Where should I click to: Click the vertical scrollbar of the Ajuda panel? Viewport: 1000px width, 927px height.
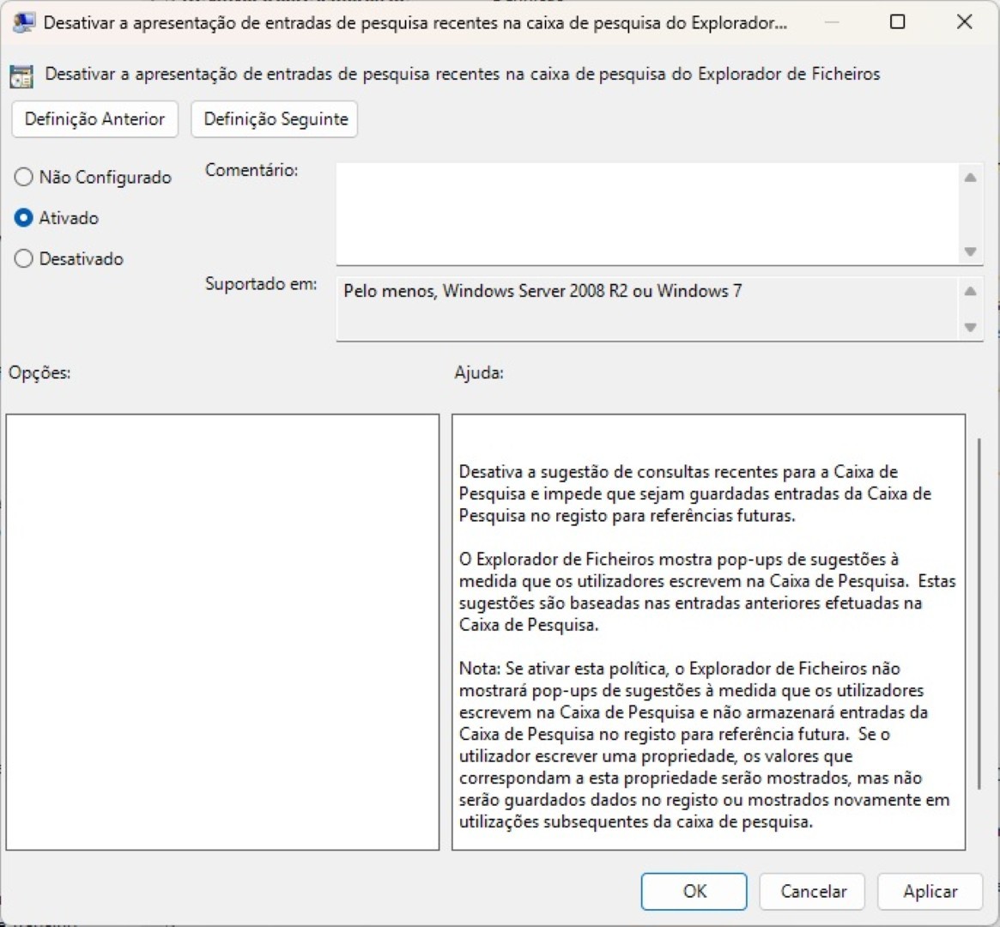(979, 614)
